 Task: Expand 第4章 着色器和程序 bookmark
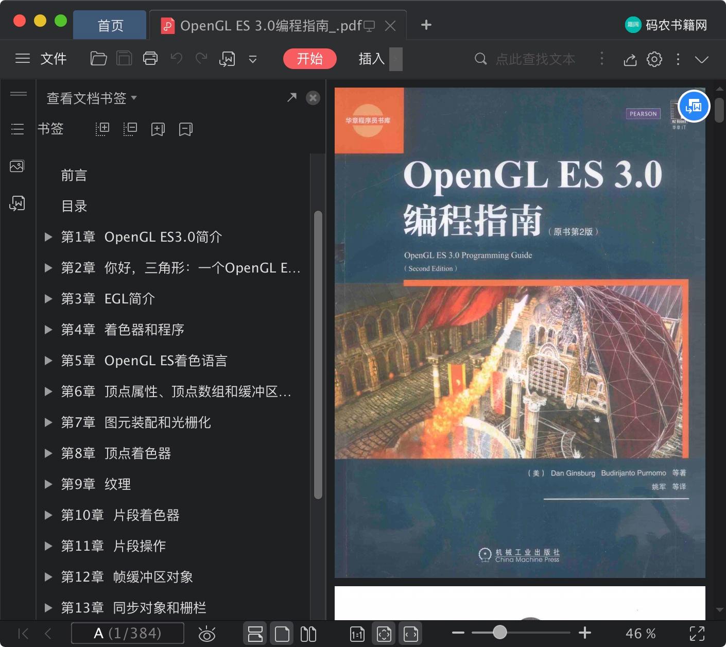(48, 330)
